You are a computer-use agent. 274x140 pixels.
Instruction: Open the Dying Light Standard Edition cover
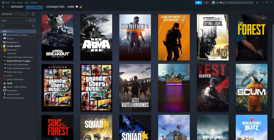click(213, 38)
